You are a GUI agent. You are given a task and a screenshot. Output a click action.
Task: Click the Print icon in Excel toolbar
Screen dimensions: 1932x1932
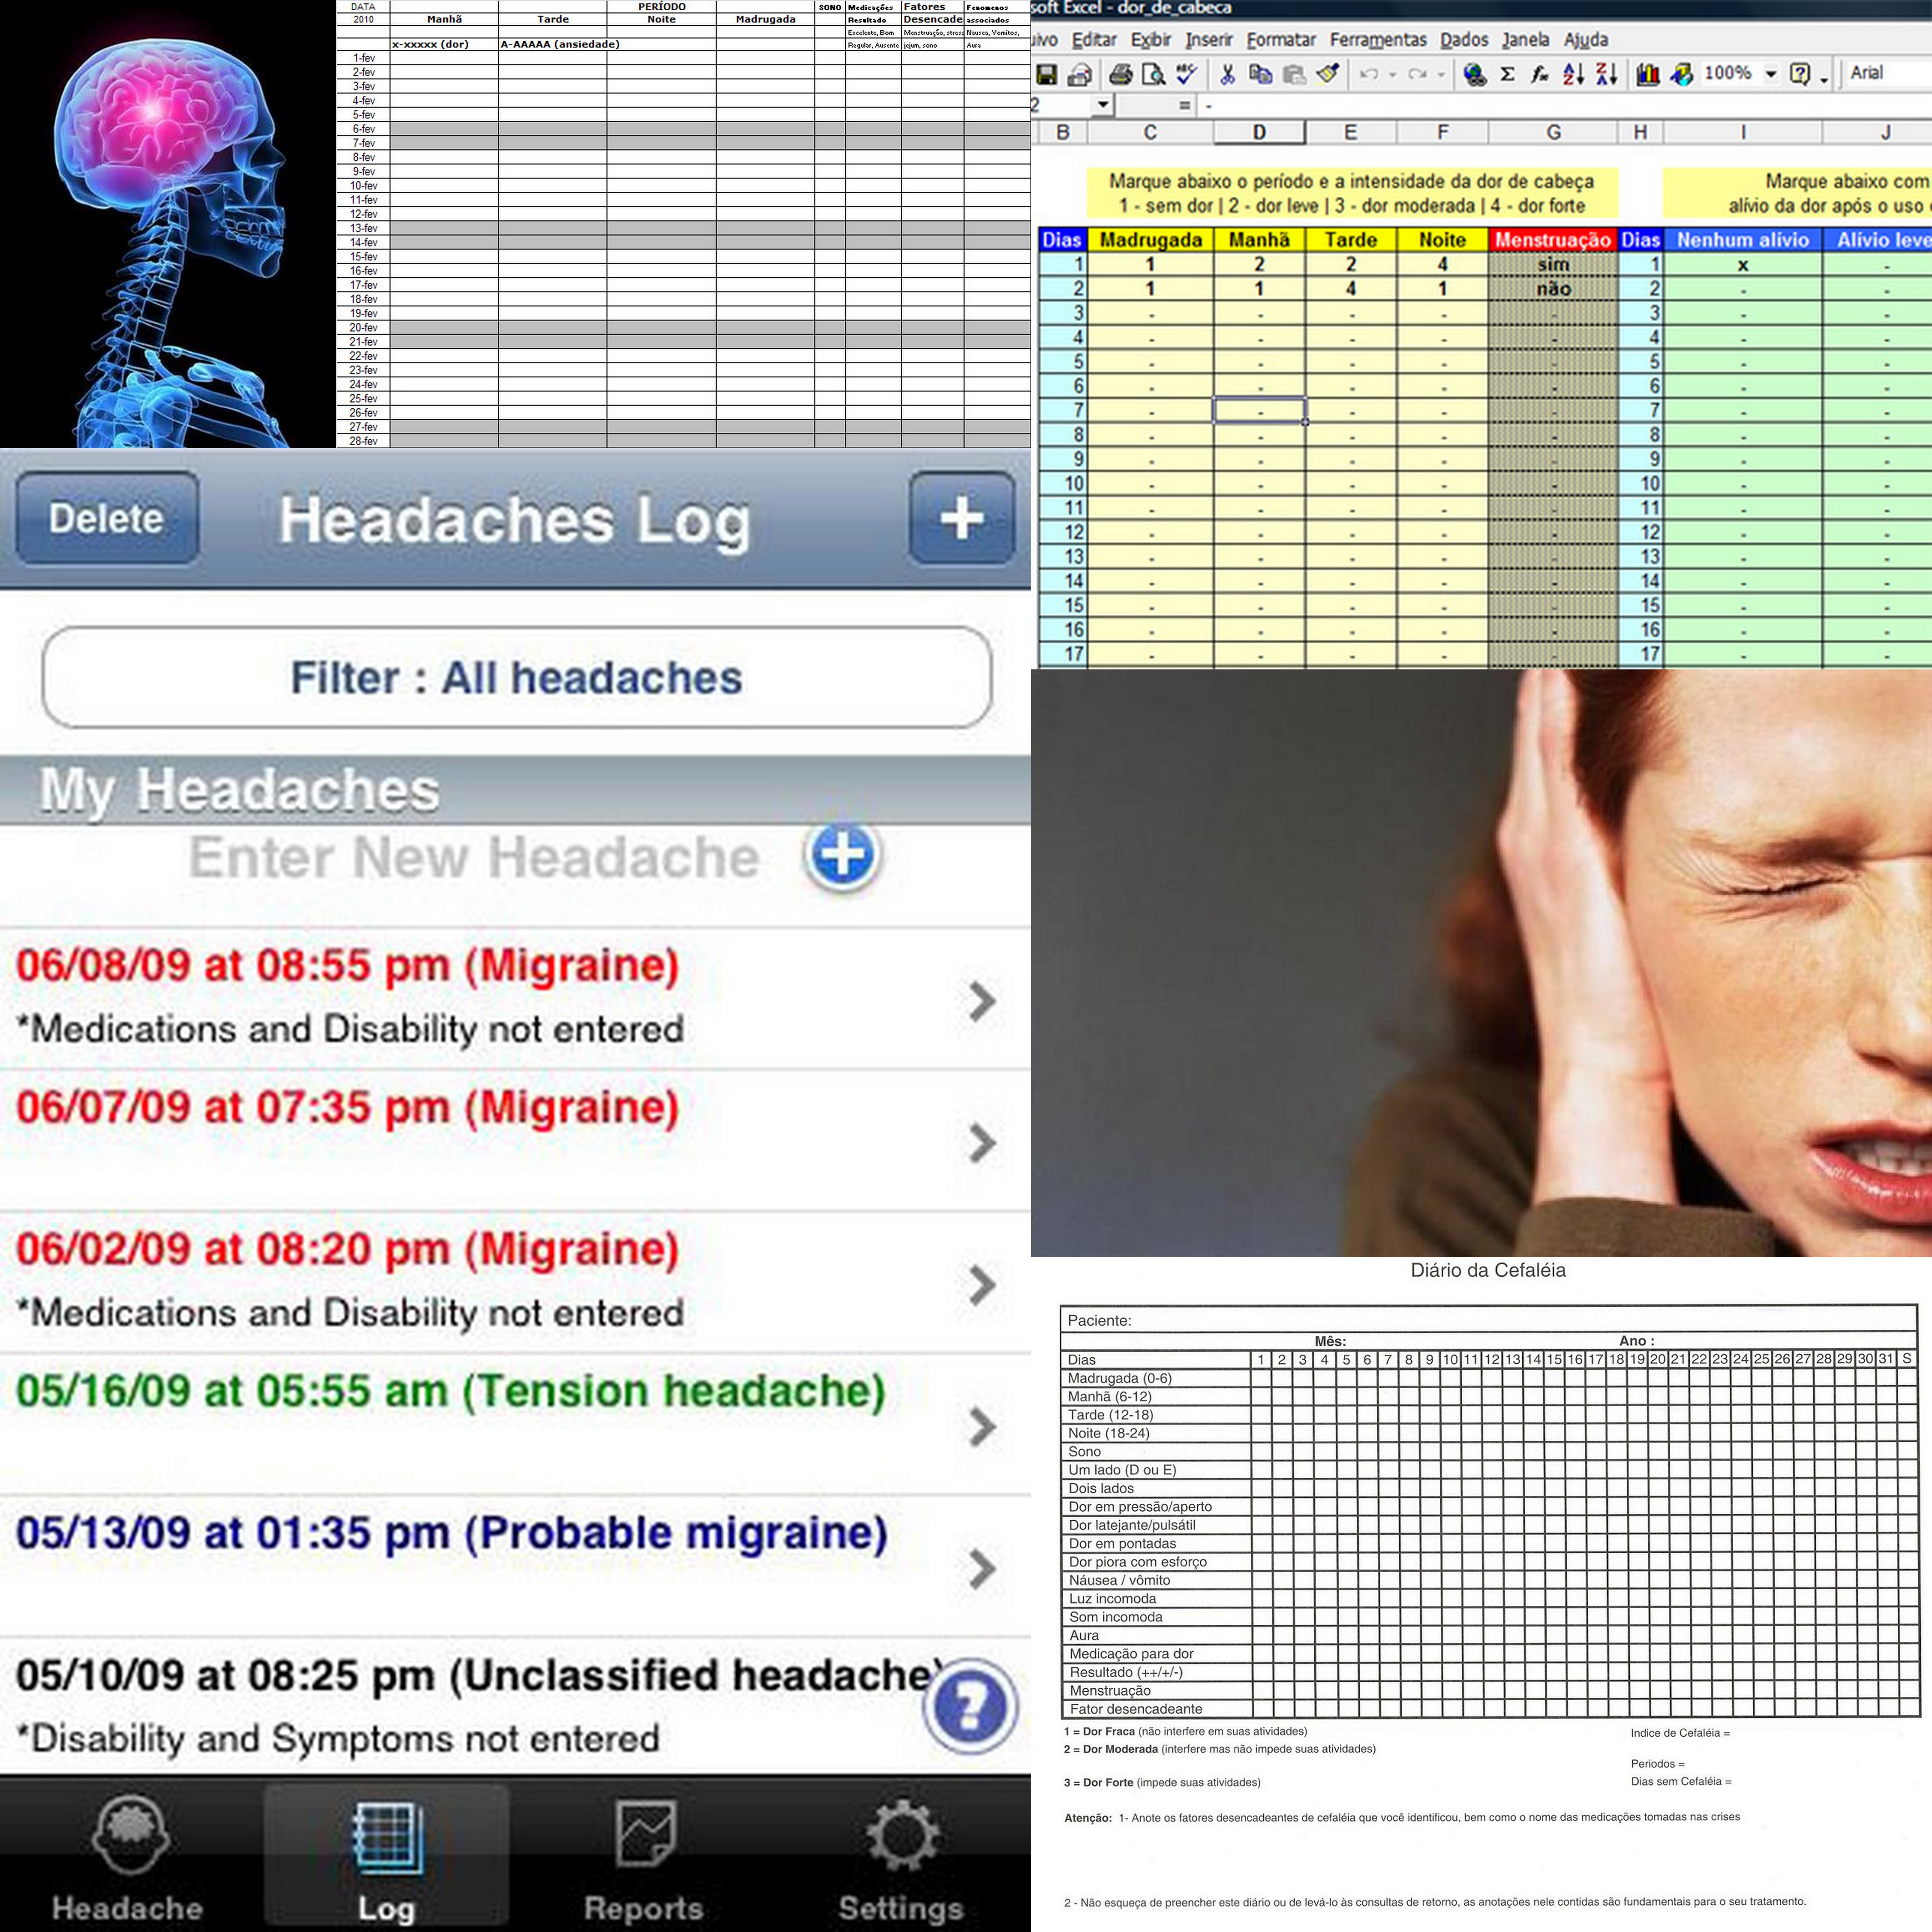(x=1121, y=74)
